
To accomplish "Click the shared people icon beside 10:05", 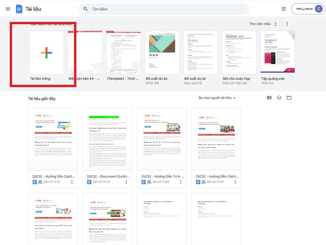I will 149,182.
